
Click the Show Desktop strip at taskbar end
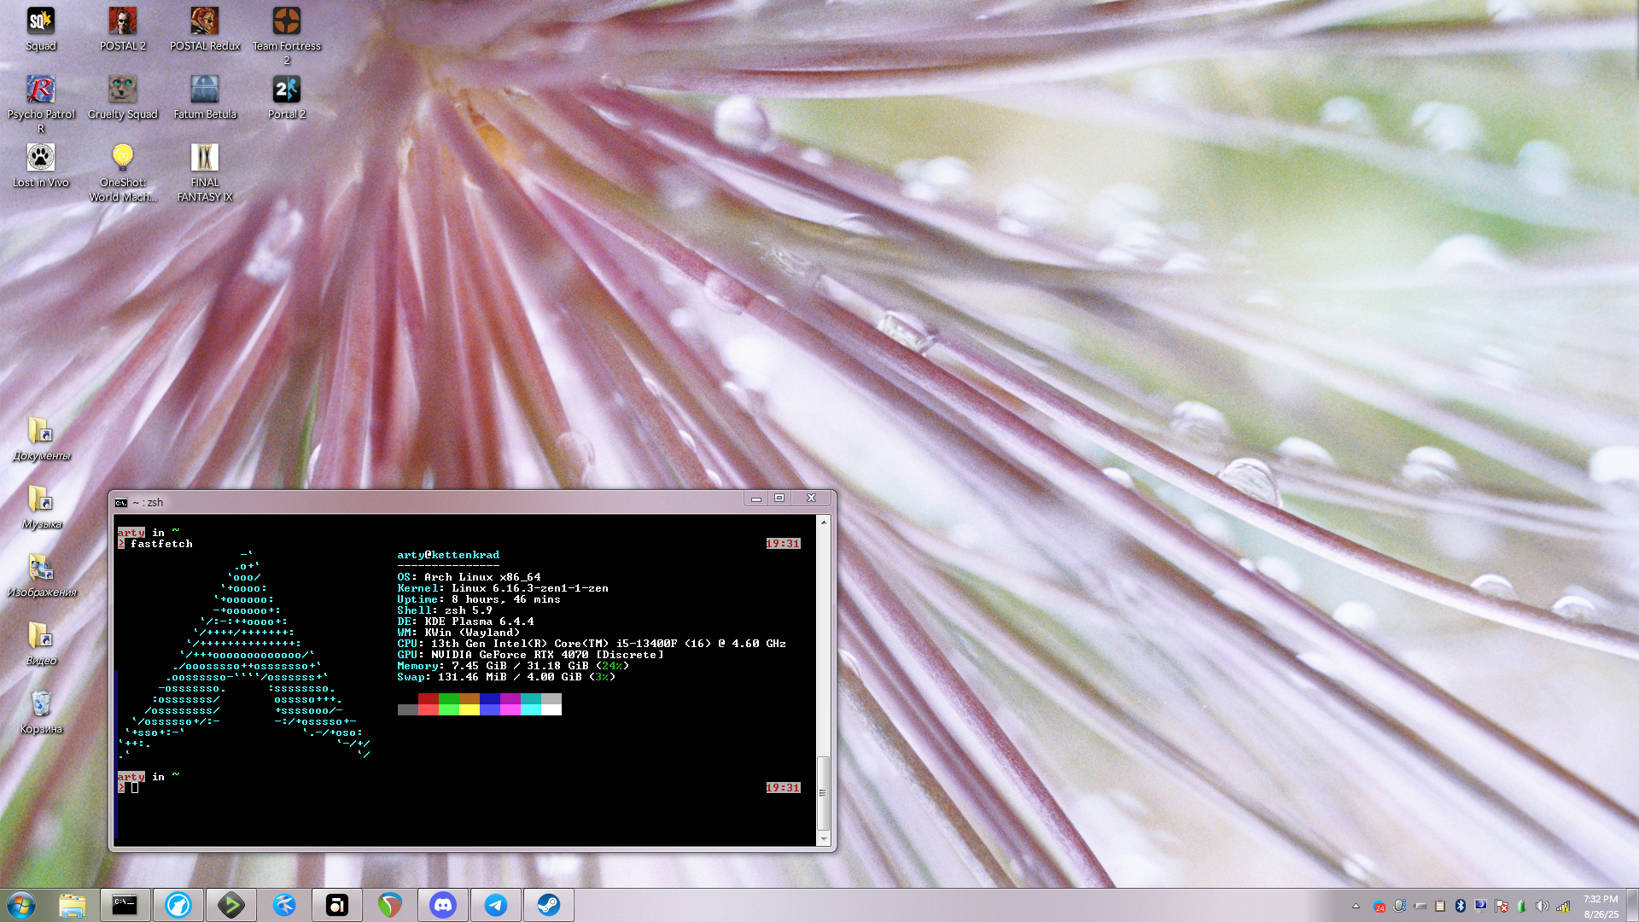[1632, 905]
